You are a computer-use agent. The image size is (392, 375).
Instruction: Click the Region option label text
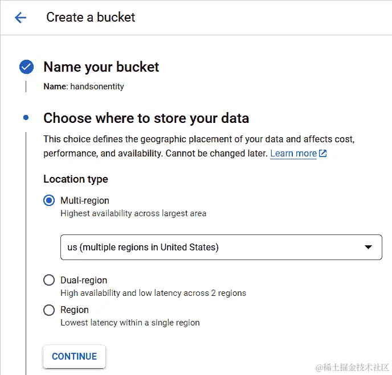(x=75, y=310)
